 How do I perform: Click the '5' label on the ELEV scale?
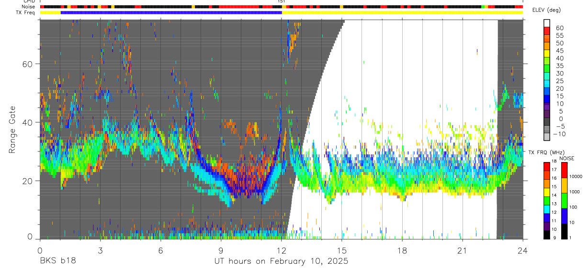561,111
